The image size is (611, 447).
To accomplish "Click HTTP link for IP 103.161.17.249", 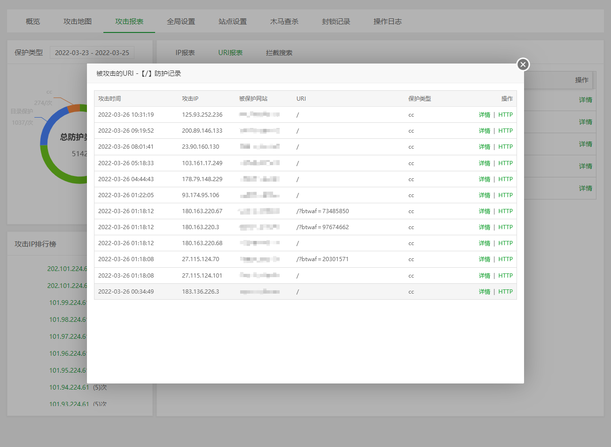I will [x=505, y=163].
